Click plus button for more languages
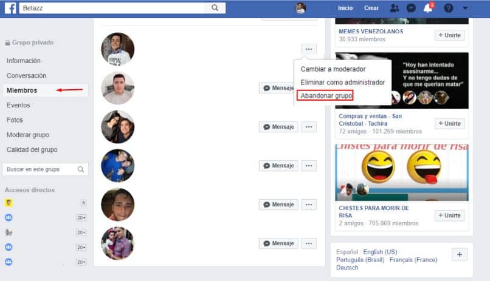 [x=460, y=254]
